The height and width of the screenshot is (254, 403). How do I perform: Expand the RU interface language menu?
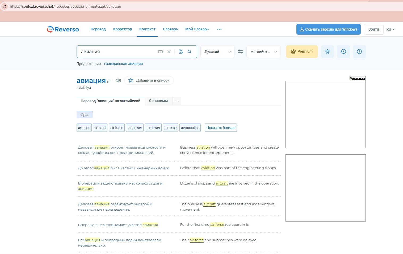[x=390, y=29]
